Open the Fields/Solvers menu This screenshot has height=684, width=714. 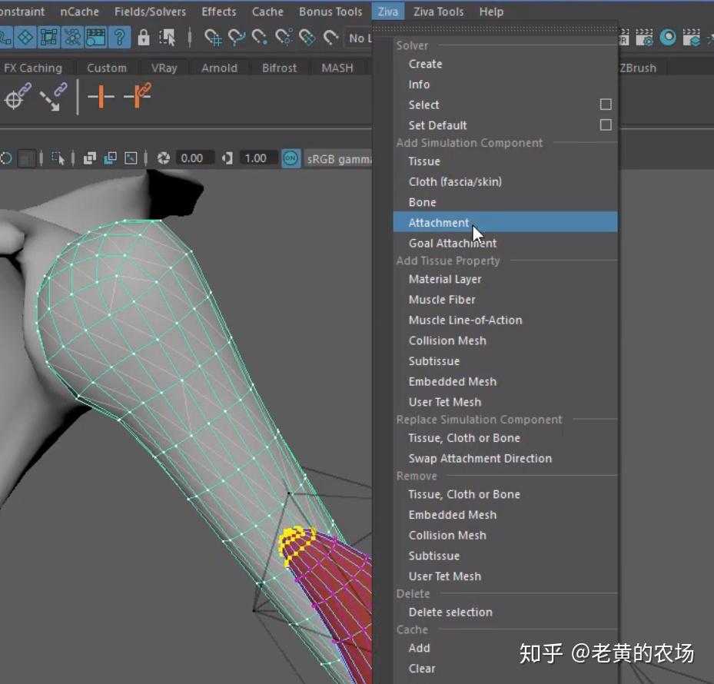coord(150,12)
